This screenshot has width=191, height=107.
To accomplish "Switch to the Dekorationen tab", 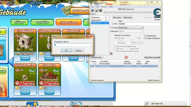I will (x=69, y=23).
